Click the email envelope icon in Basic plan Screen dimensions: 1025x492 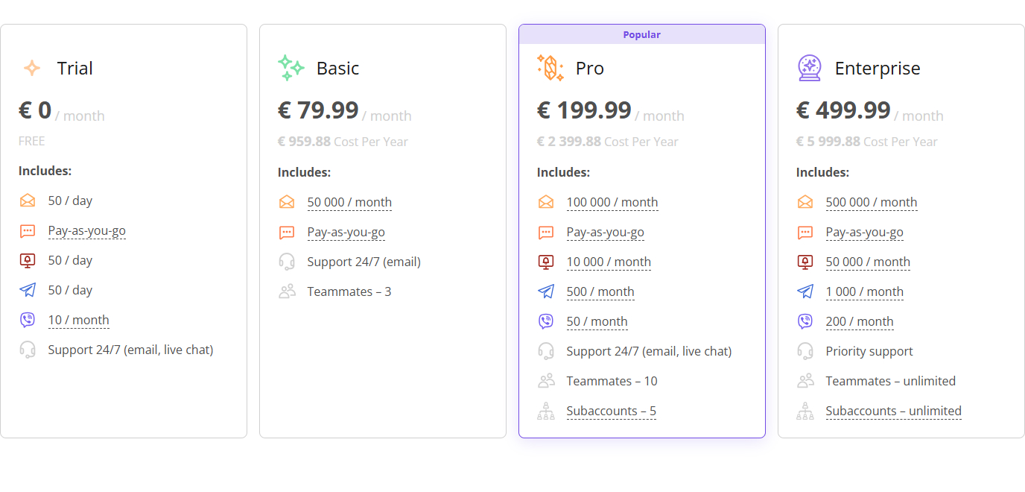pyautogui.click(x=287, y=202)
